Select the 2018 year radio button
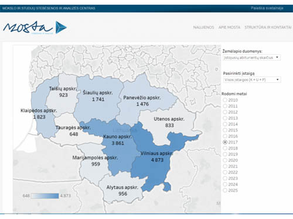This screenshot has width=293, height=219. tap(225, 148)
